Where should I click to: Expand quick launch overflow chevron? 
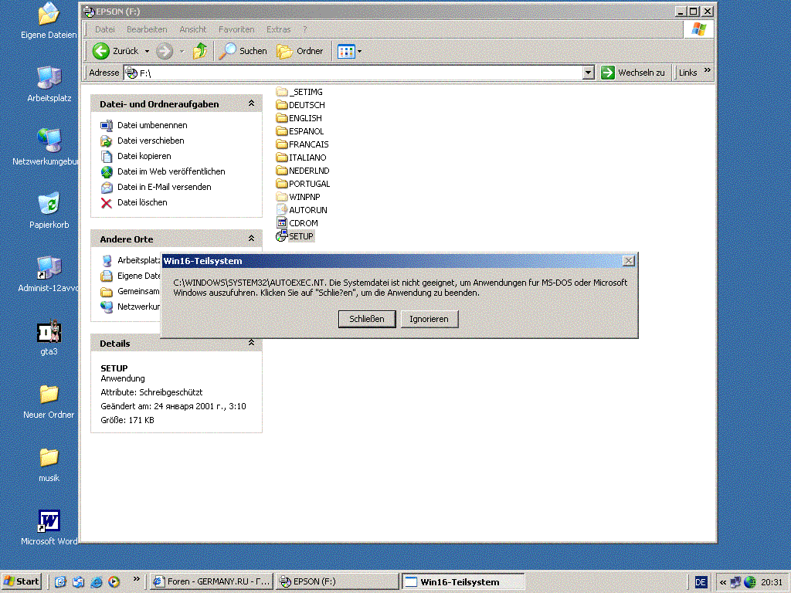click(x=136, y=579)
